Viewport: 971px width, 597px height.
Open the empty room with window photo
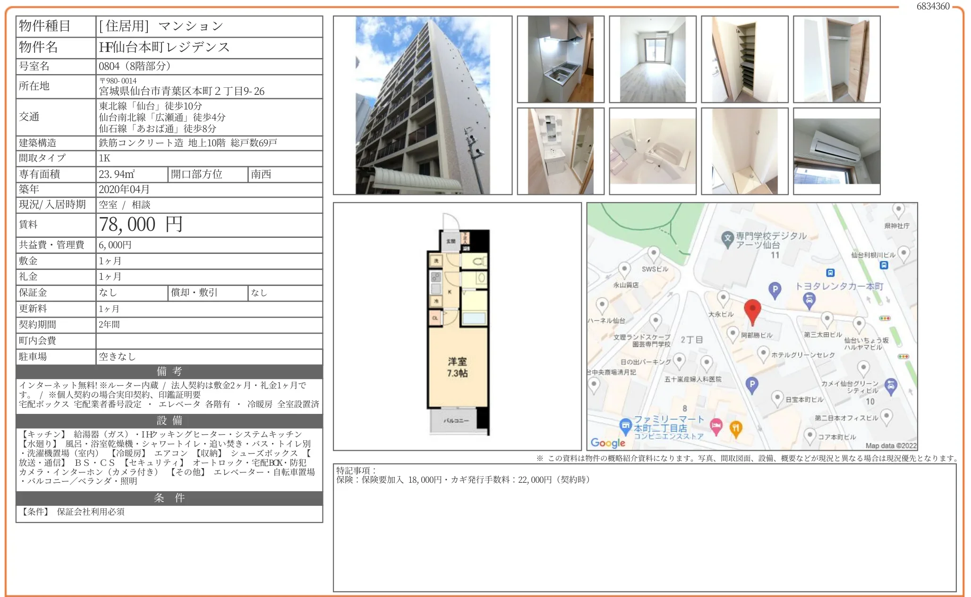[653, 59]
